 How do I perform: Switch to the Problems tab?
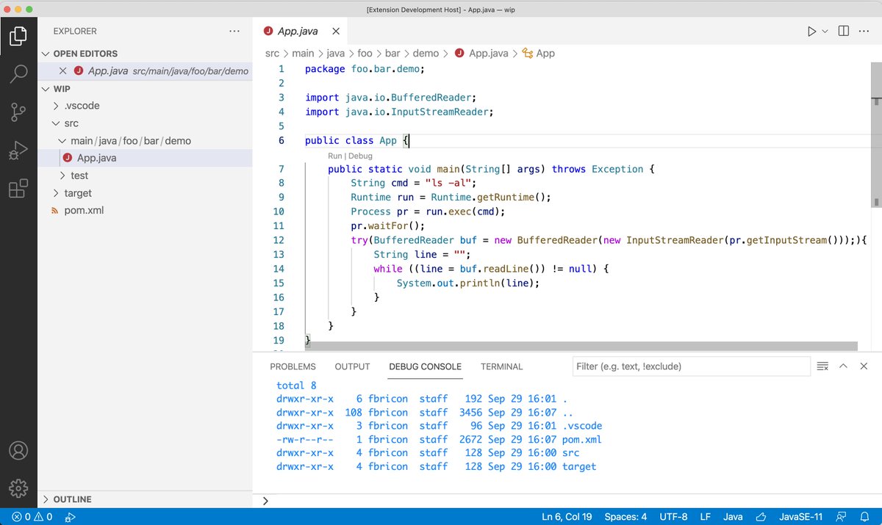293,366
